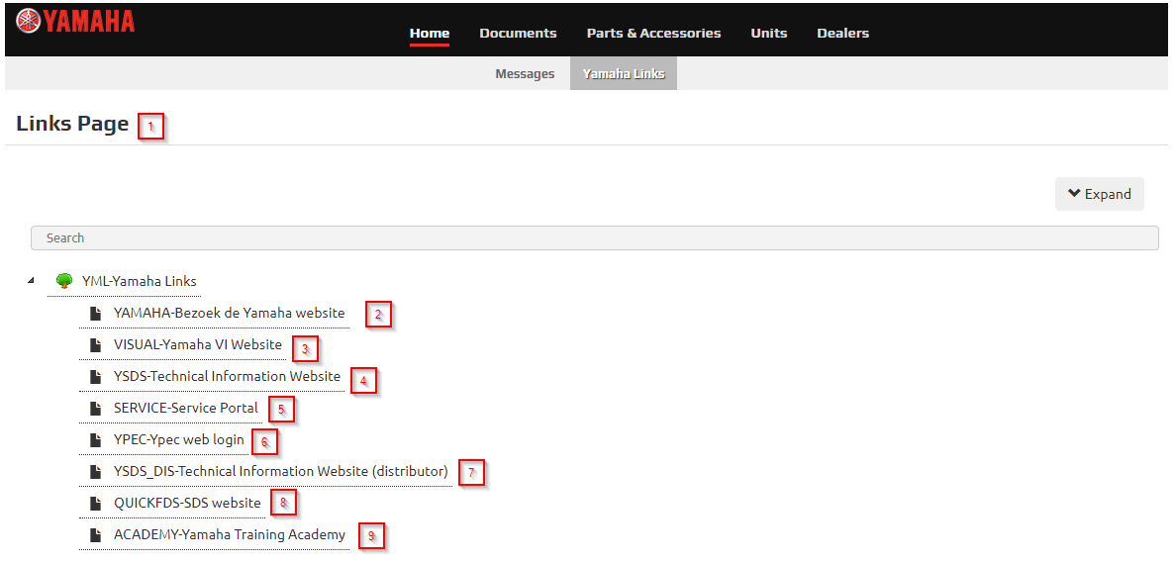Open YSDS-Technical Information Website link
This screenshot has height=562, width=1175.
point(227,376)
